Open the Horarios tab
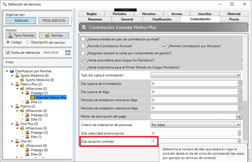Image resolution: width=252 pixels, height=162 pixels. pos(149,14)
